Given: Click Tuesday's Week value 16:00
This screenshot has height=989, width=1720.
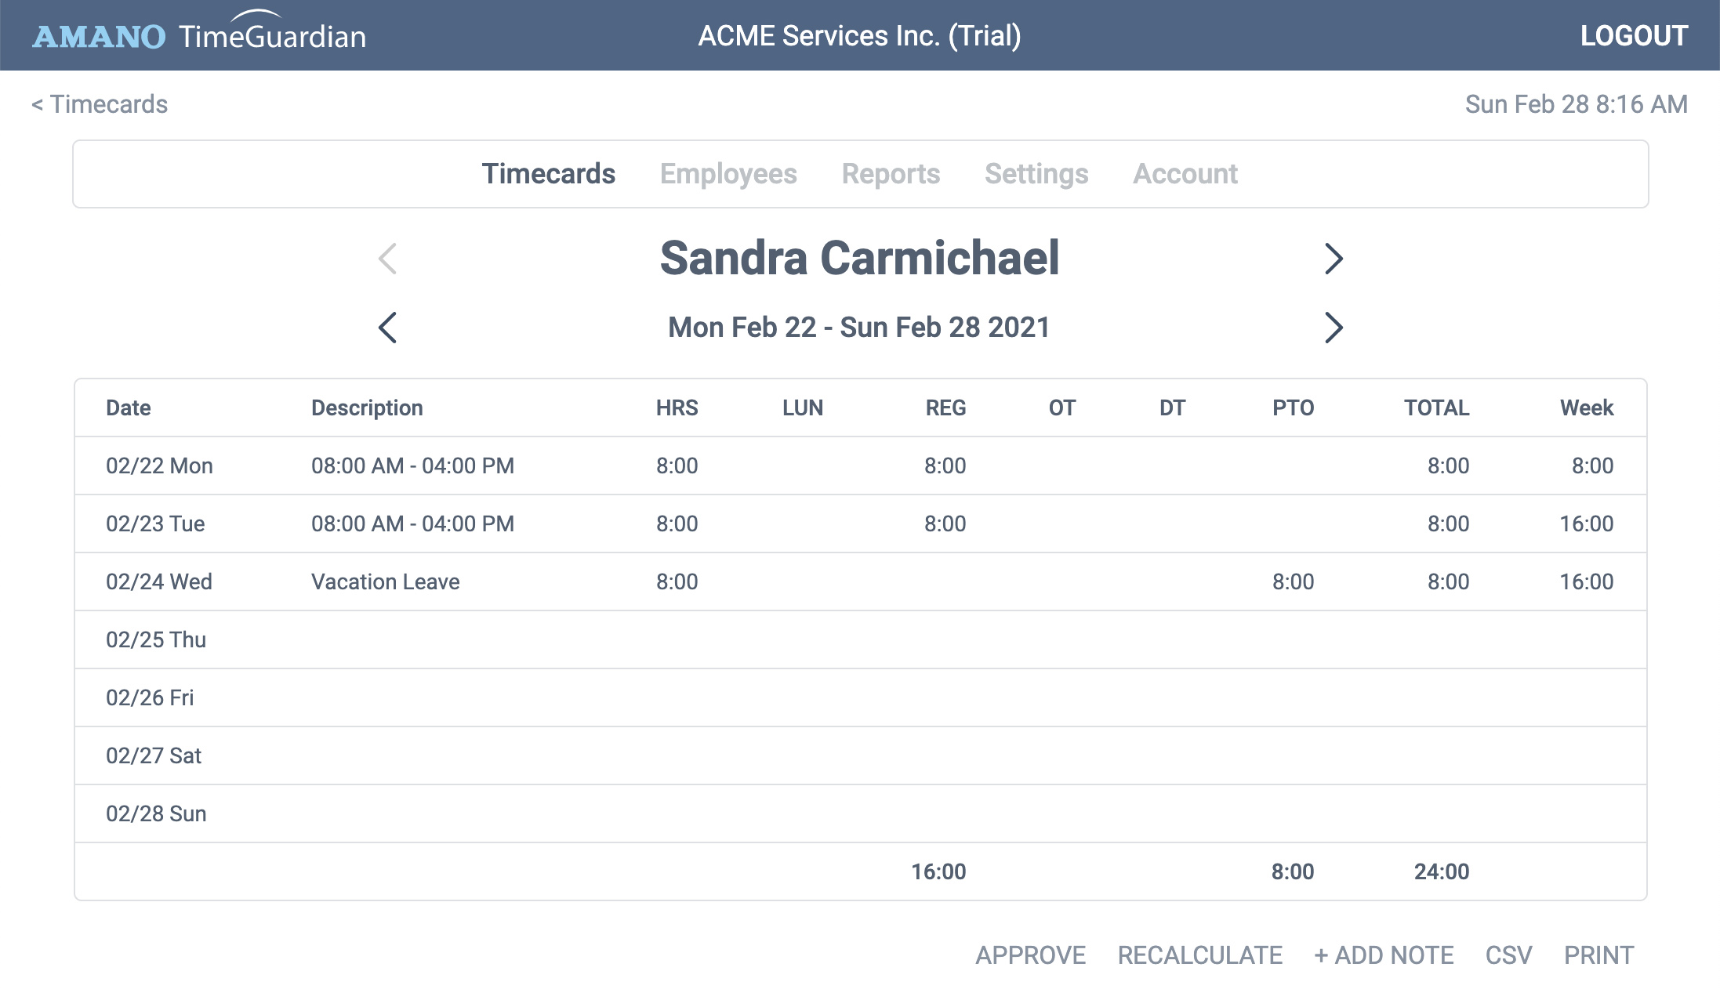Looking at the screenshot, I should 1586,523.
